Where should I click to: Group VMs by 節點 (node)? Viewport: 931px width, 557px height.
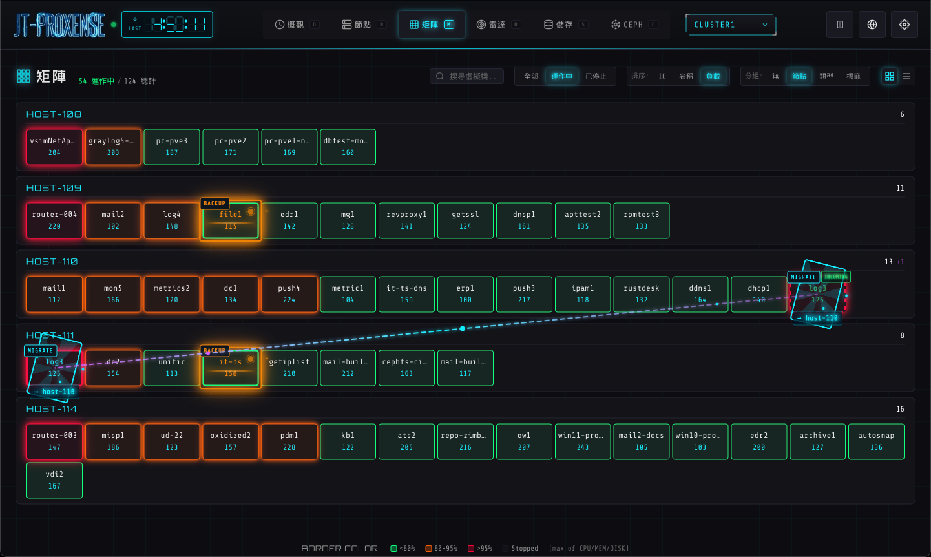(x=799, y=76)
